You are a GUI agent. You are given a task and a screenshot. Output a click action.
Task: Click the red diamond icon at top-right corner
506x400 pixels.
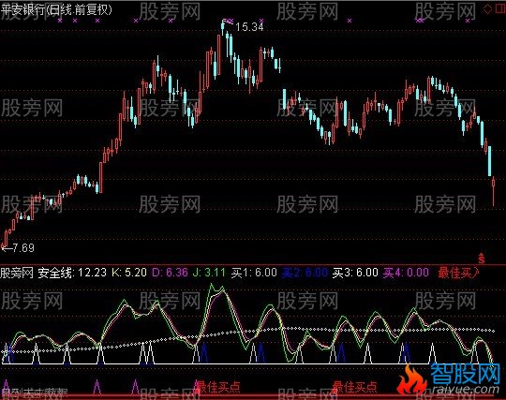[487, 9]
